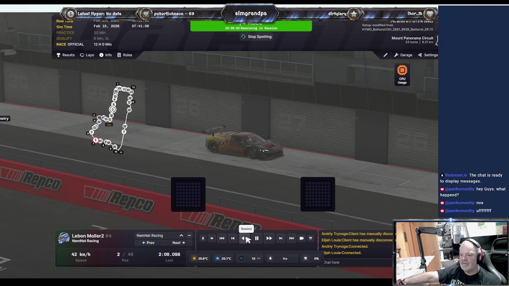Click the tools icon after the camera
This screenshot has width=509, height=286.
point(311,238)
